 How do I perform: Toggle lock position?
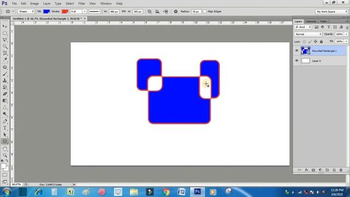pos(316,42)
